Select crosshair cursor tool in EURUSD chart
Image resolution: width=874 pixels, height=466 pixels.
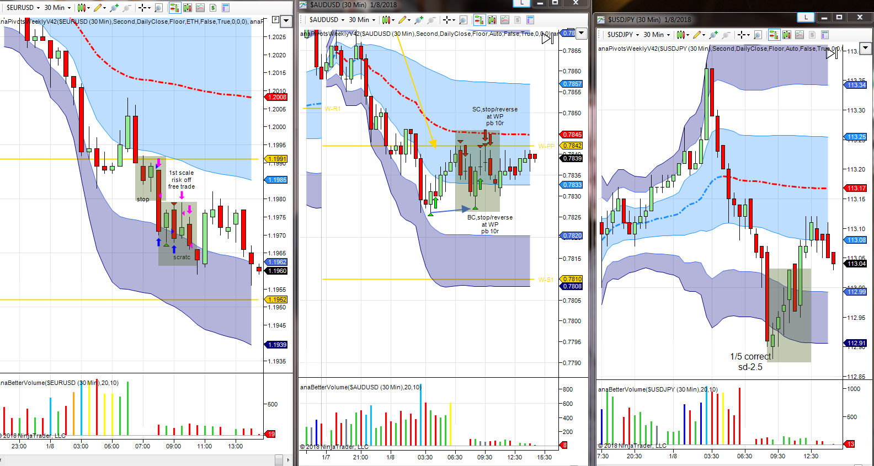[x=143, y=8]
